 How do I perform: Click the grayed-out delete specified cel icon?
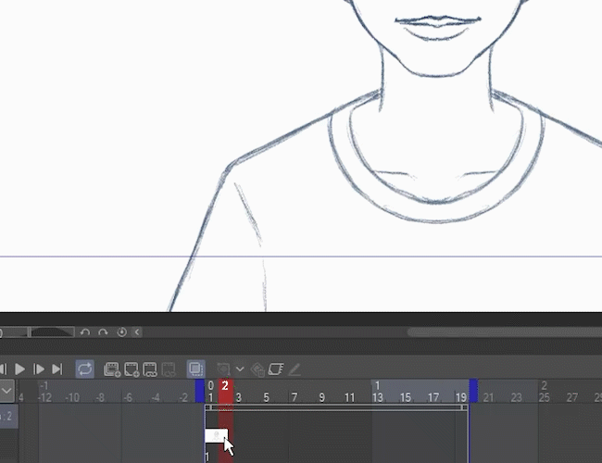[169, 369]
